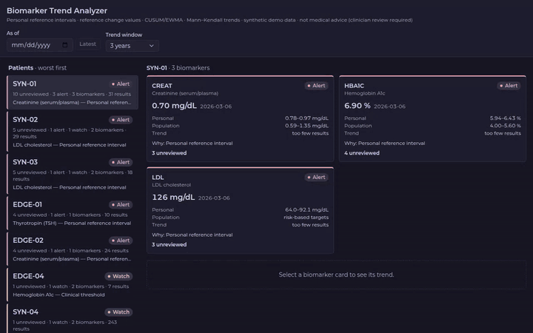Click the 0.70 mg/dL creatinine value
Viewport: 533px width, 333px height.
pyautogui.click(x=174, y=106)
